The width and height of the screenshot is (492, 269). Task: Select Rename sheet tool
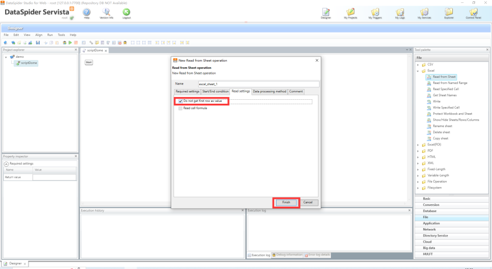point(442,126)
